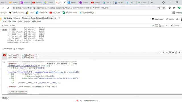Open the Runtime menu
The image size is (182, 102).
point(26,21)
